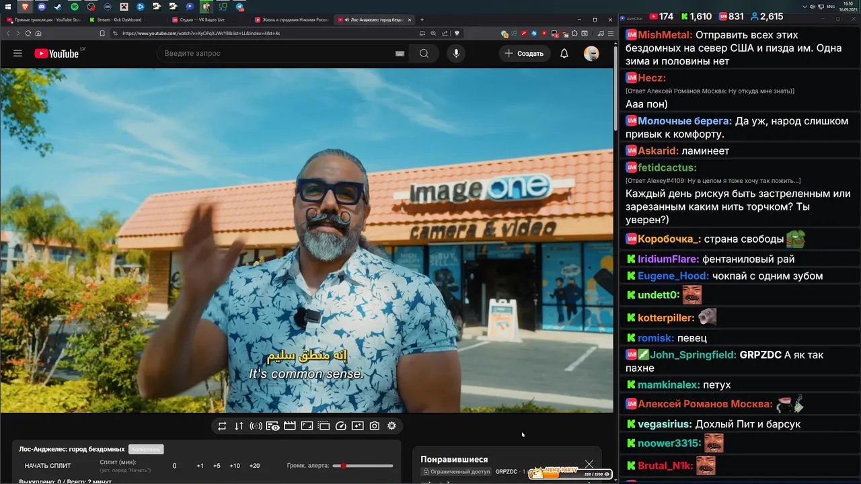Click the browser home button

pyautogui.click(x=38, y=33)
